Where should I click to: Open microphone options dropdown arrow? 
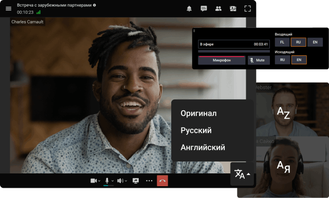point(113,181)
